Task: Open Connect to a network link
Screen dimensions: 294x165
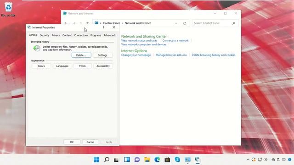Action: (x=175, y=40)
